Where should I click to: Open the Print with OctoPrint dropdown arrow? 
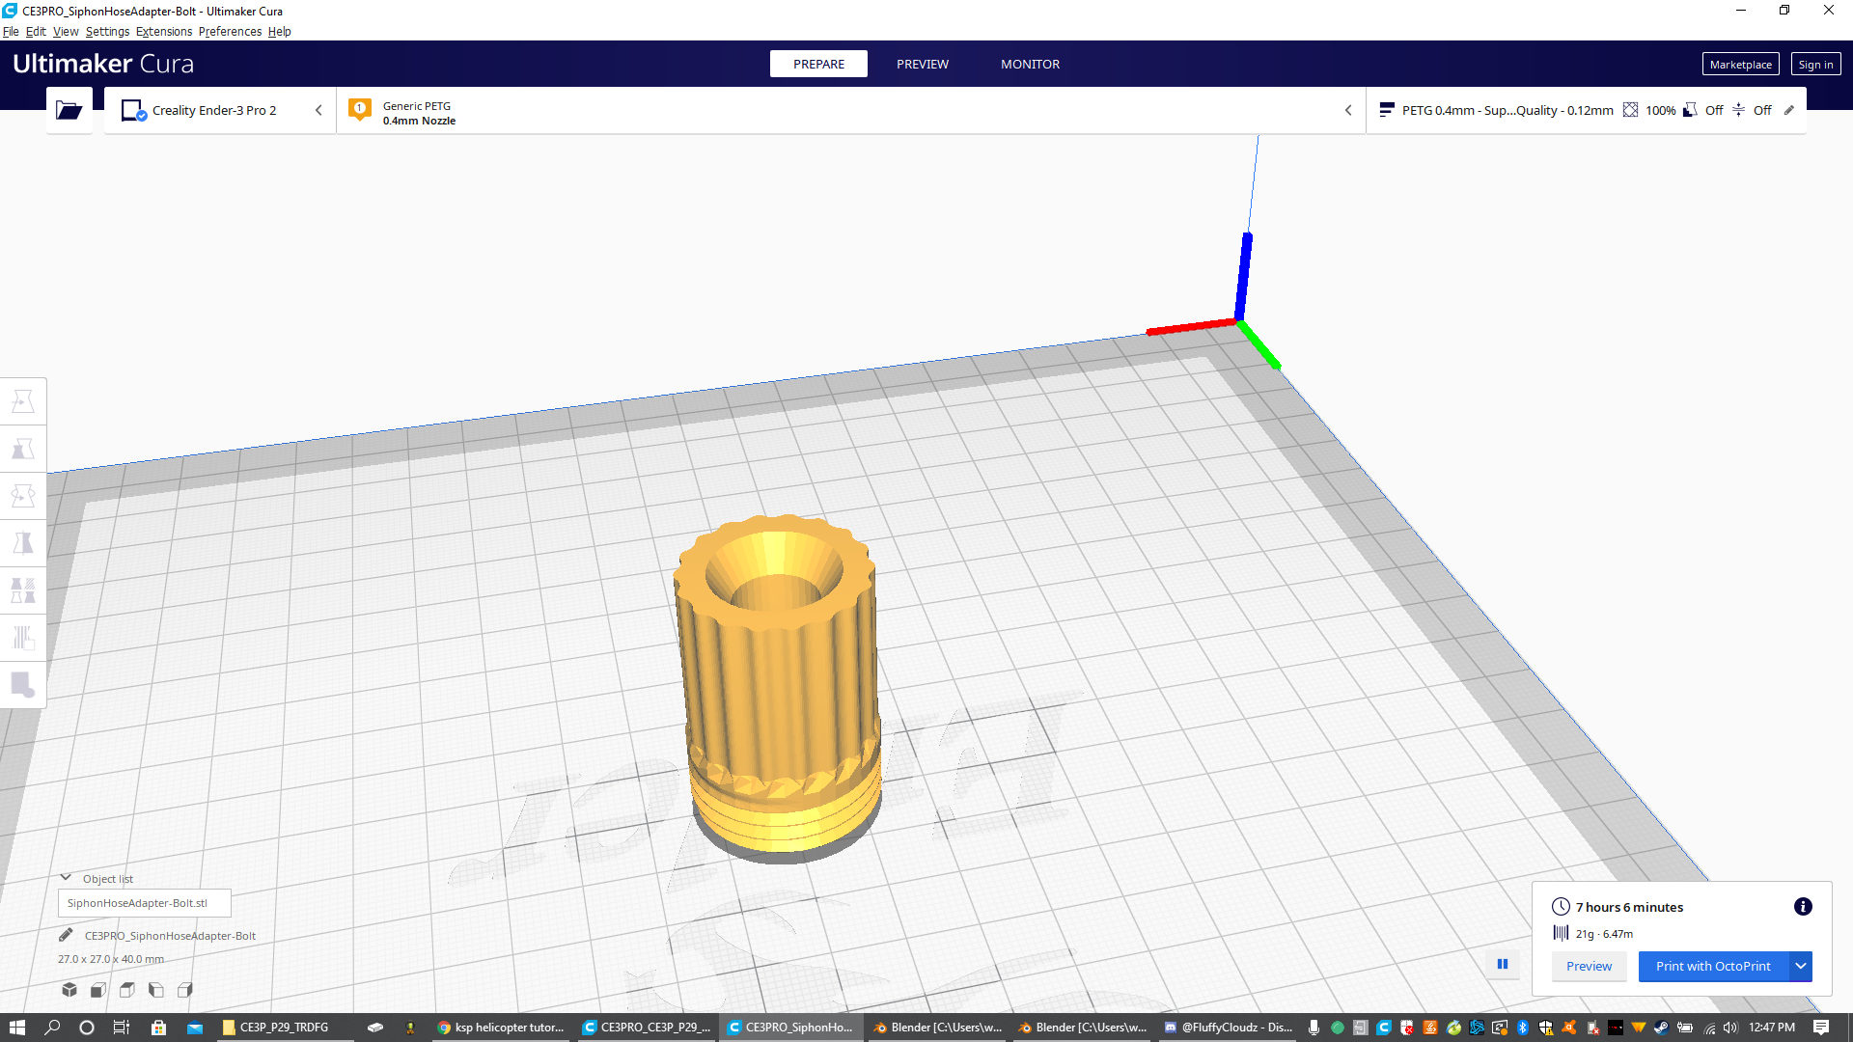(1801, 966)
